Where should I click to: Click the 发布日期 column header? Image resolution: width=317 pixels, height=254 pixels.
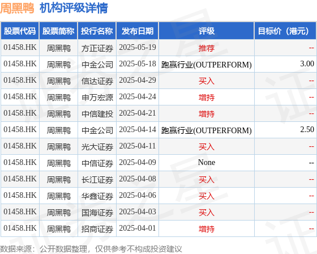pos(138,31)
